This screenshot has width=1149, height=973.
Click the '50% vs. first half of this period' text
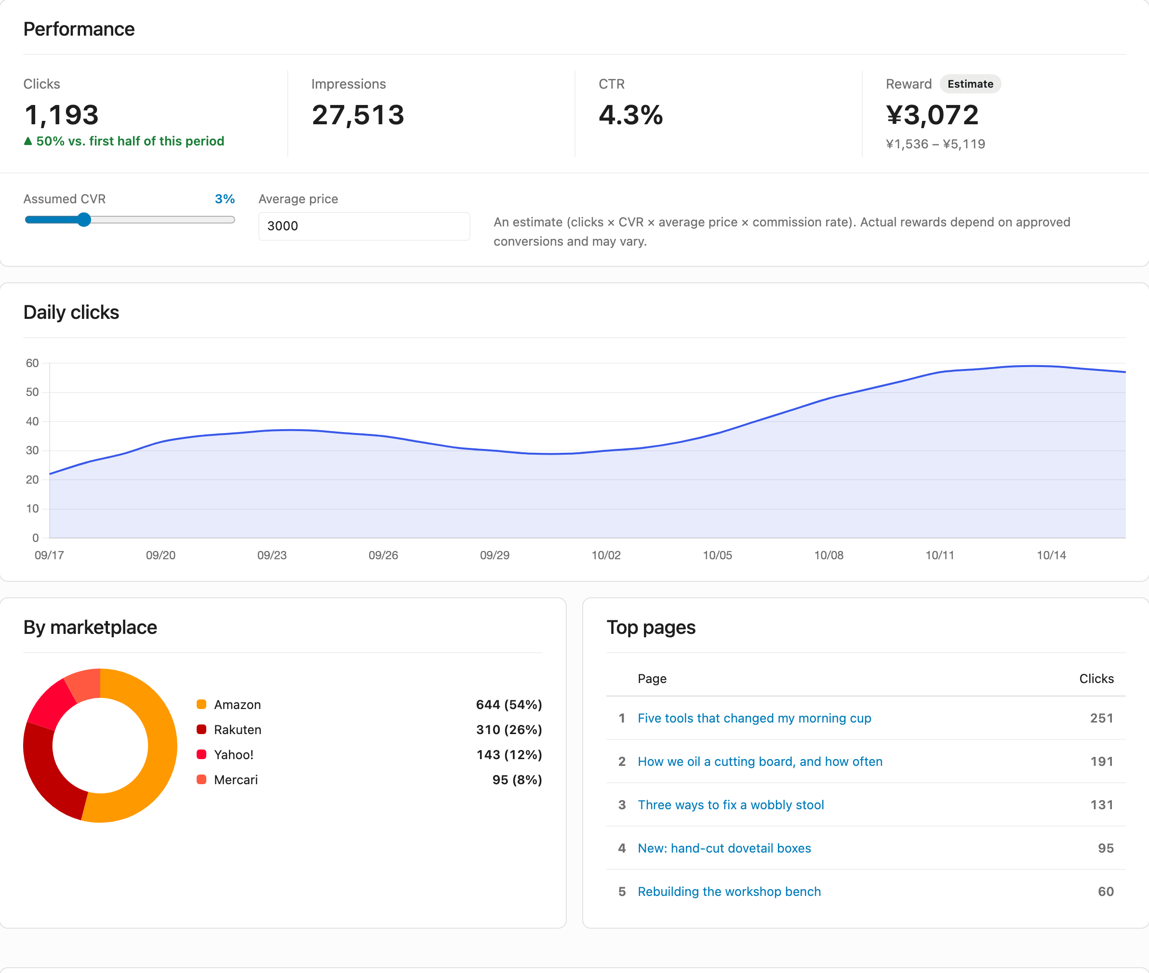click(130, 141)
